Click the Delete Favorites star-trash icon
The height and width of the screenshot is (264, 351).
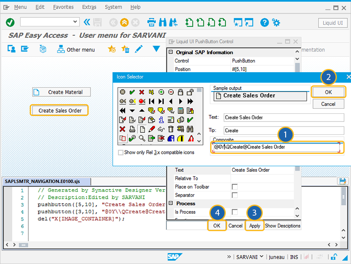tap(125, 49)
